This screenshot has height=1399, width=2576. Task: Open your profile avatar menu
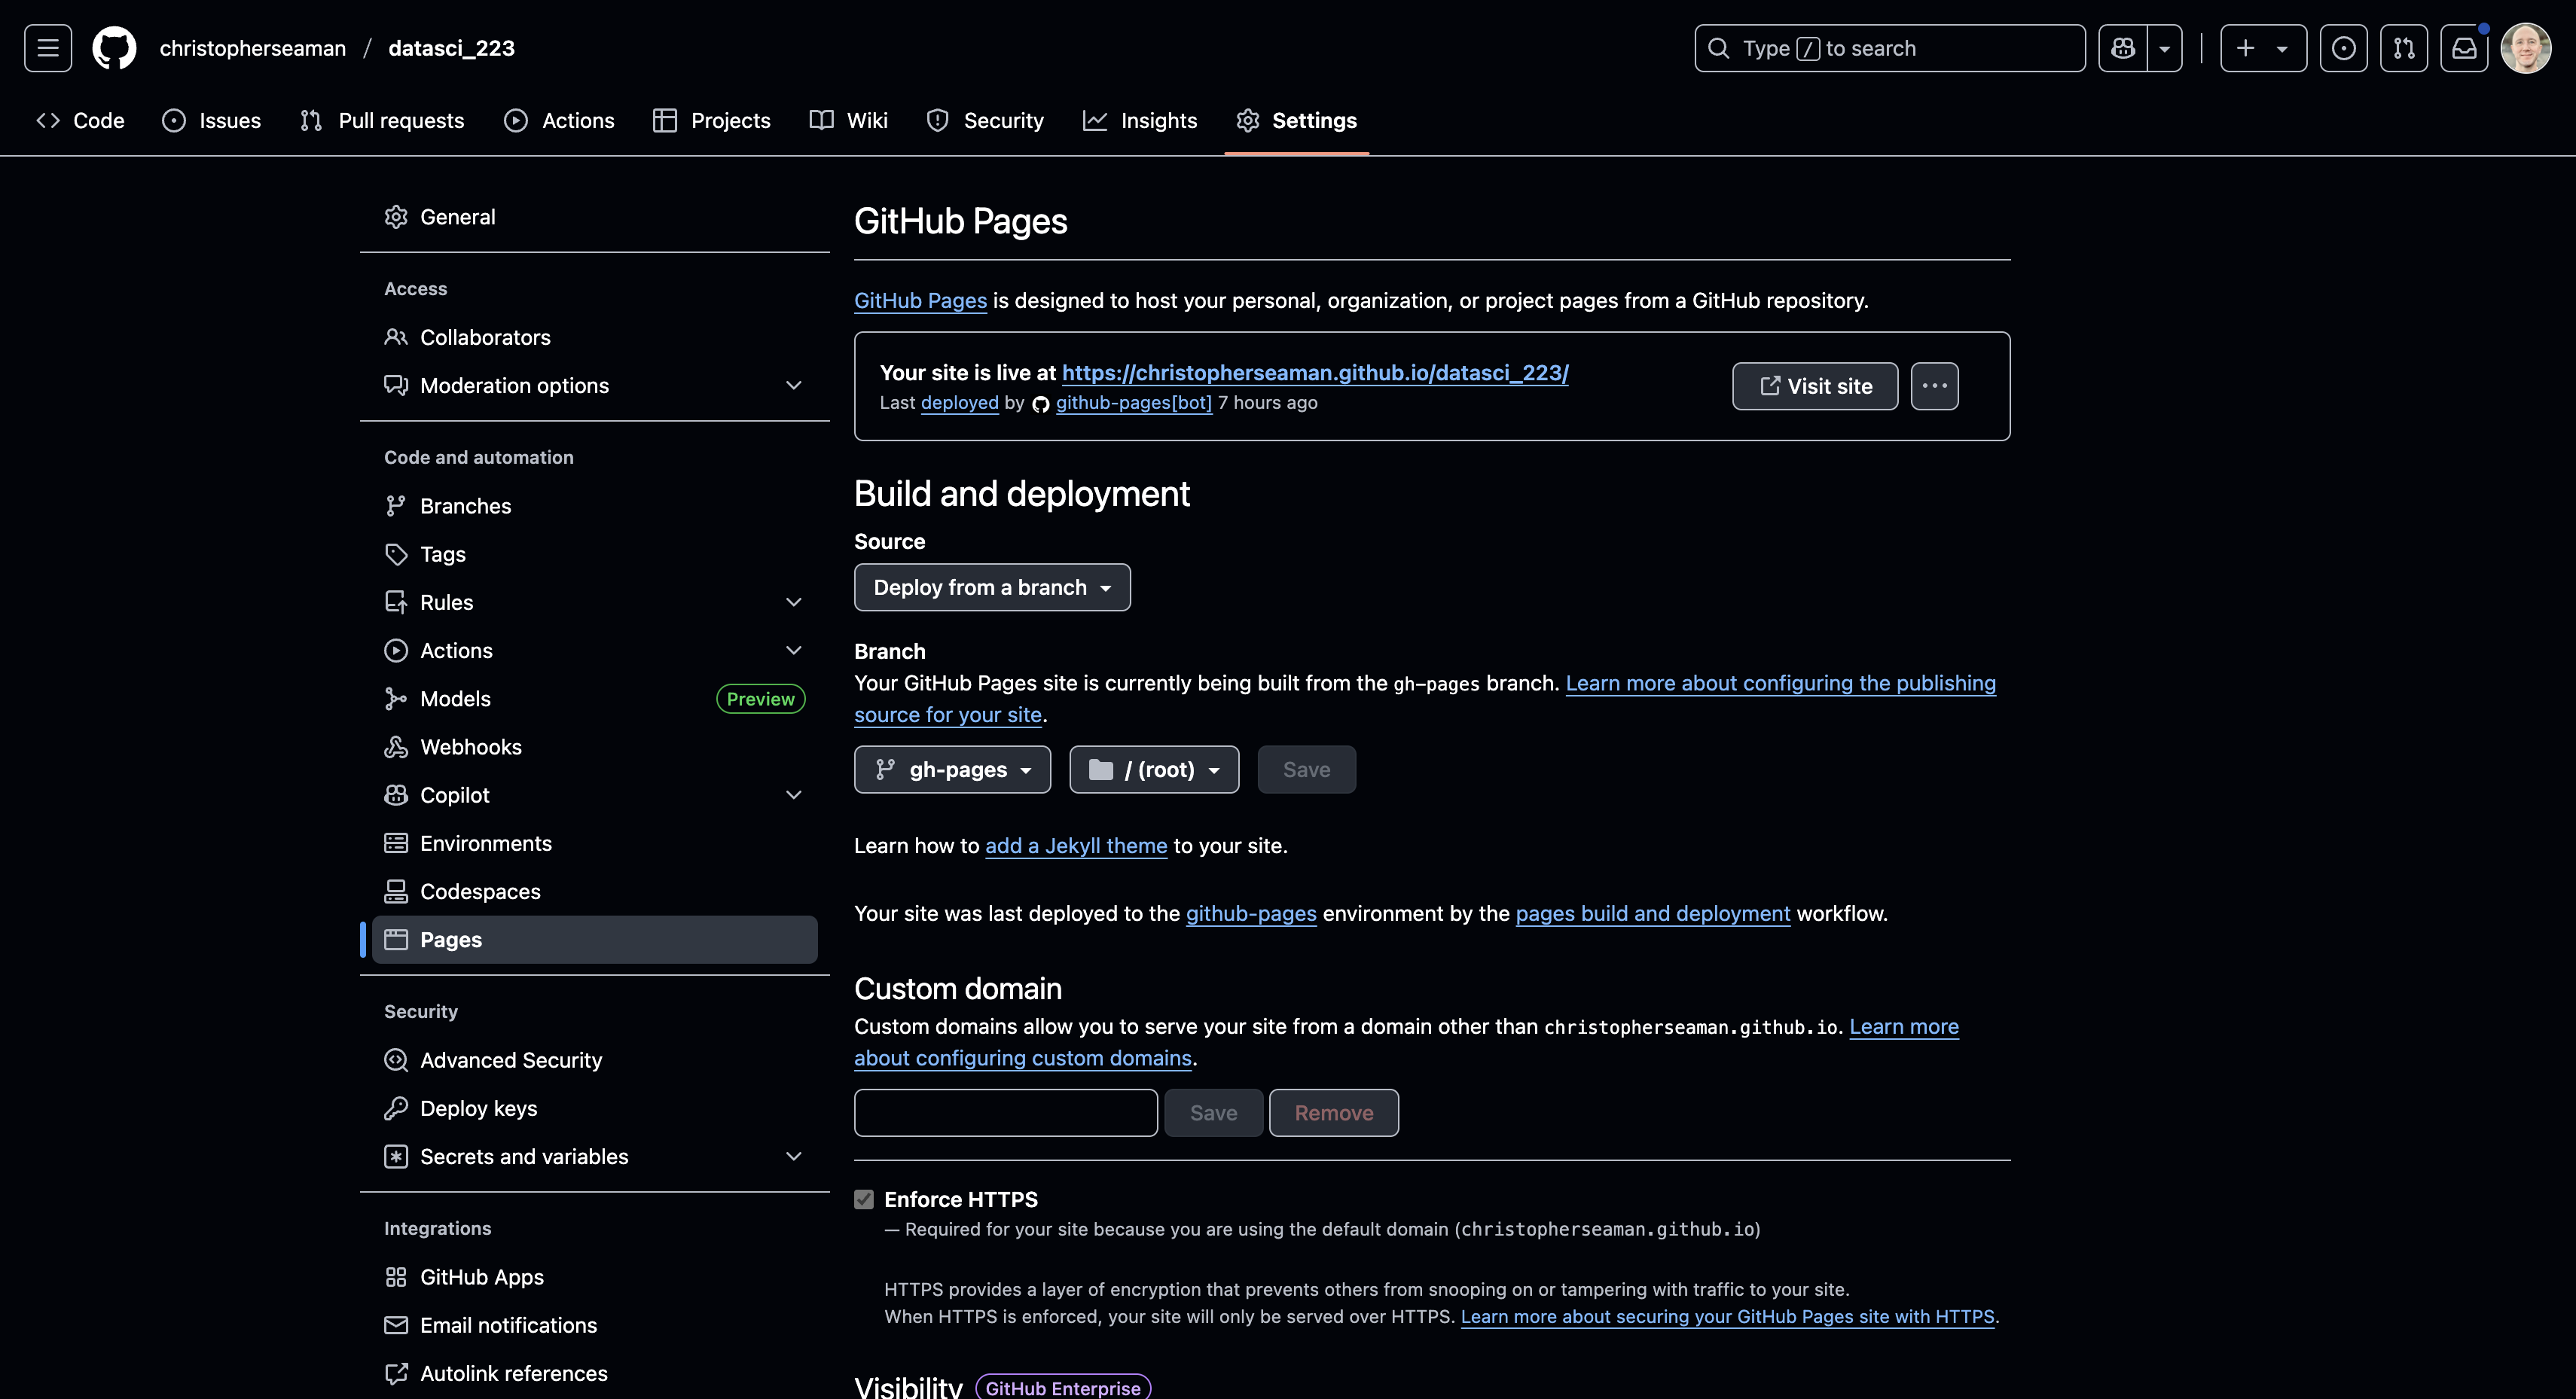tap(2526, 47)
